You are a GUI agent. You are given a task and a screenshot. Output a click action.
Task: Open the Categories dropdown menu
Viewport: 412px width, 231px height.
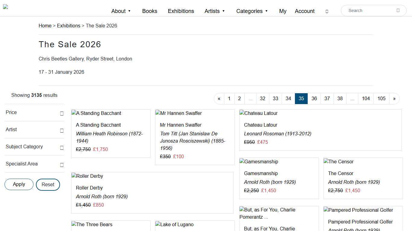coord(252,11)
